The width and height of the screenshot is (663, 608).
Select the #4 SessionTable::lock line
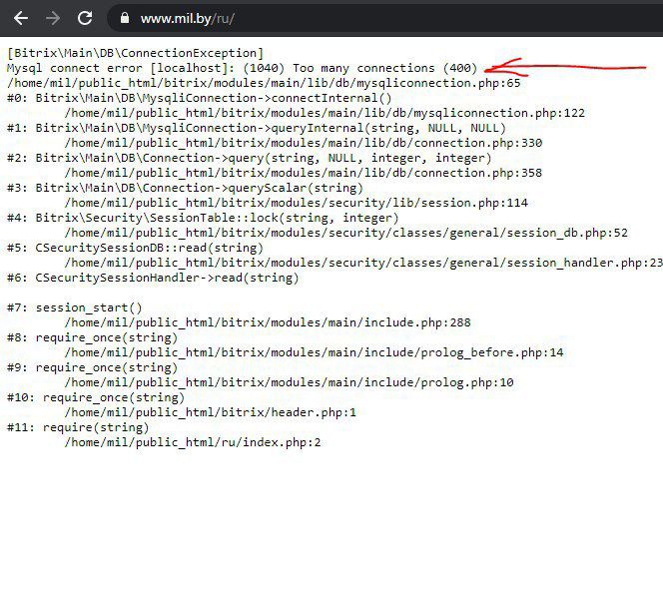tap(203, 218)
